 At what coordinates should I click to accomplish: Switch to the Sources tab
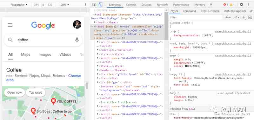click(x=146, y=5)
